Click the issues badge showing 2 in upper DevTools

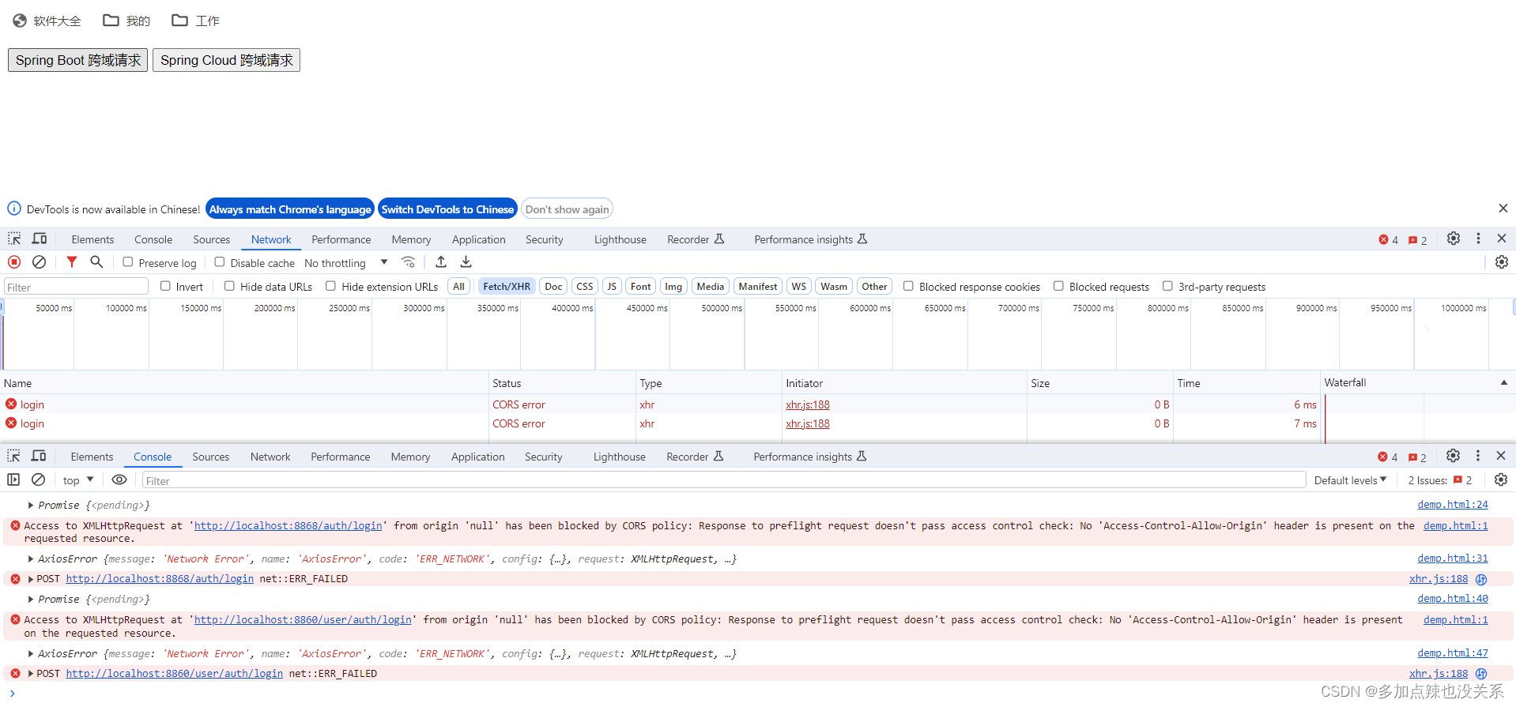[1417, 240]
